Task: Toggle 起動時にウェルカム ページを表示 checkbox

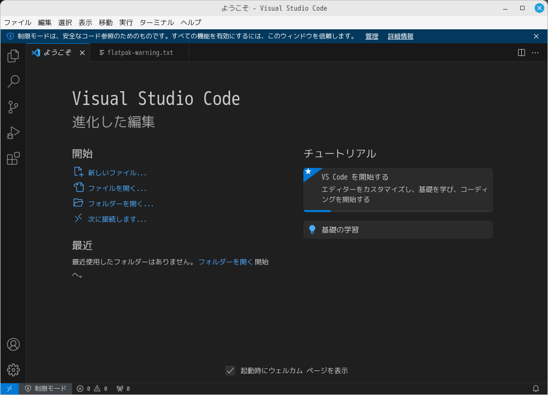Action: point(230,370)
